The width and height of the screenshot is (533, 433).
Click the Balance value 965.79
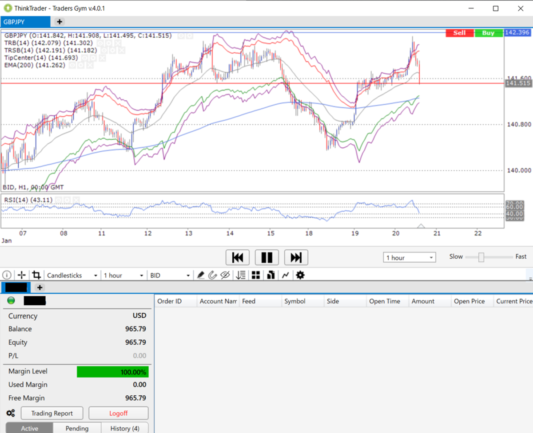135,329
